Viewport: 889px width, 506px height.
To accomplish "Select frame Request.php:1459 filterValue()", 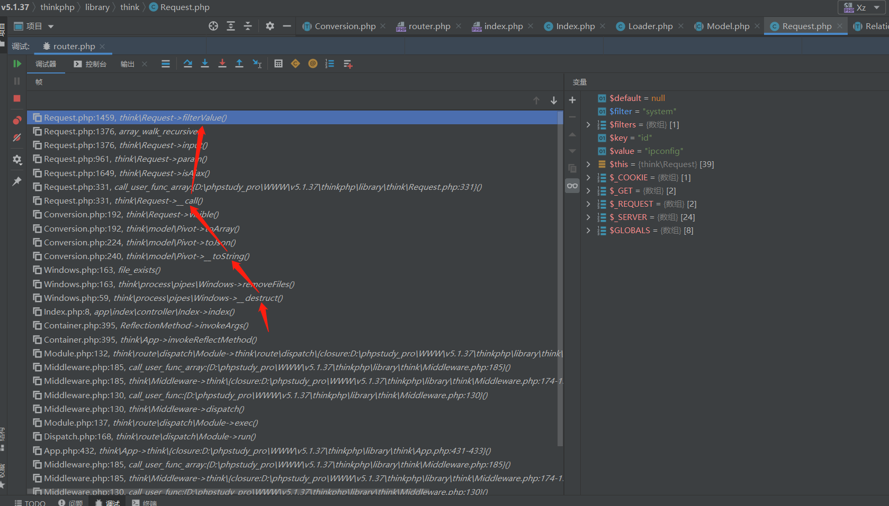I will pyautogui.click(x=294, y=117).
